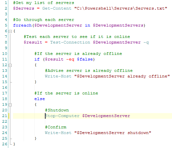Click the closing brace on line 25
Screen dimensions: 172x148
coord(36,138)
